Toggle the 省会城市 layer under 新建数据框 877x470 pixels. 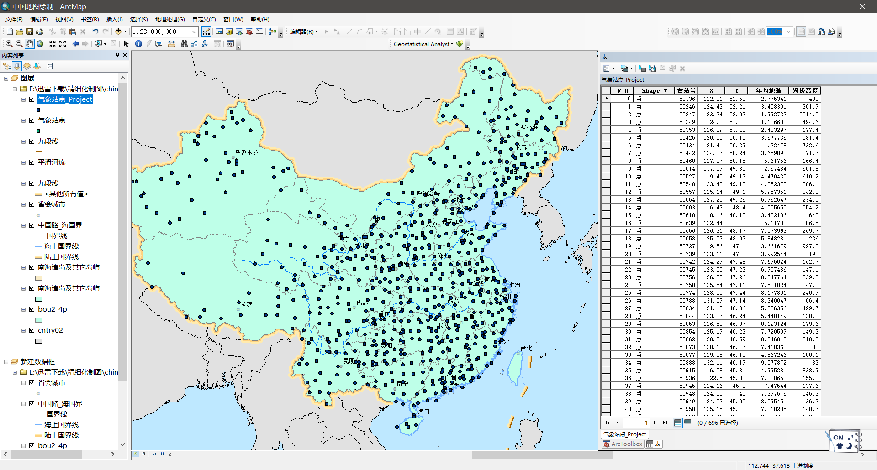(32, 383)
